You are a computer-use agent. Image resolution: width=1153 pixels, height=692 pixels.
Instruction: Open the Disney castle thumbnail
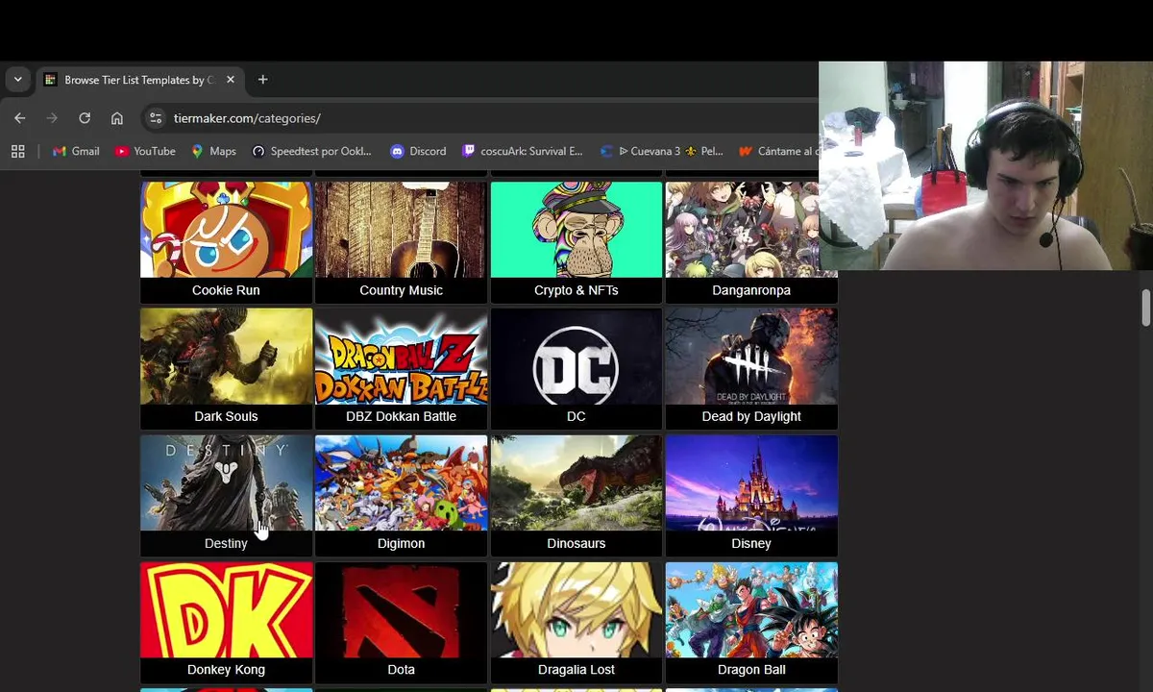(x=751, y=482)
